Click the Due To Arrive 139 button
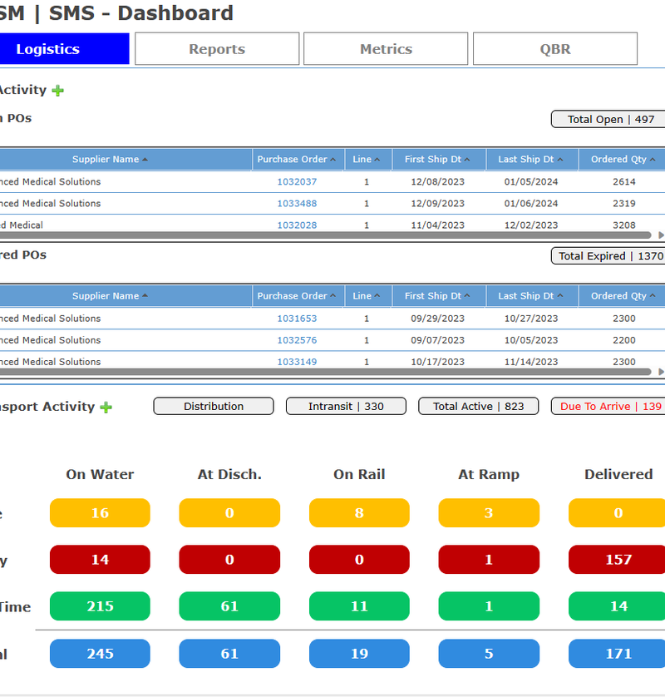The height and width of the screenshot is (697, 665). pyautogui.click(x=611, y=407)
